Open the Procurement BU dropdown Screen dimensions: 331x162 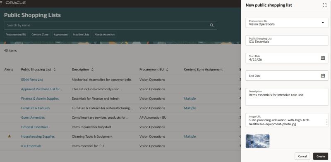tap(323, 23)
